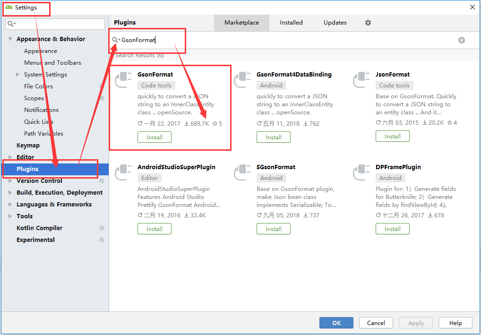Close the Settings dialog window
Screen dimensions: 481x335
pos(472,7)
